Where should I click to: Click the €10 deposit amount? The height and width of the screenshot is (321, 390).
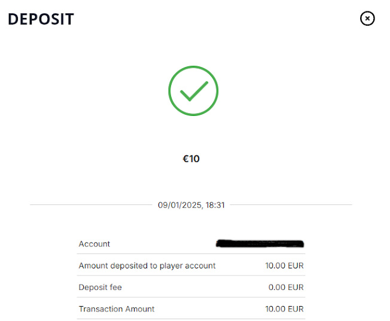(x=191, y=159)
